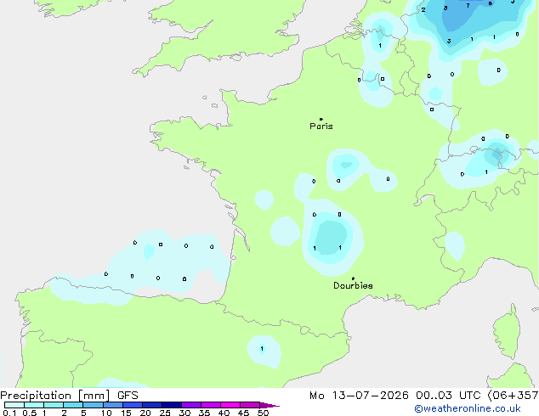Pick the 0.1–0.5 mm legend swatch

click(14, 405)
